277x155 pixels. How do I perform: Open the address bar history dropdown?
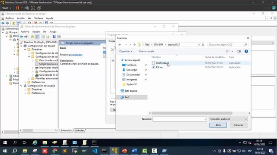pyautogui.click(x=199, y=45)
